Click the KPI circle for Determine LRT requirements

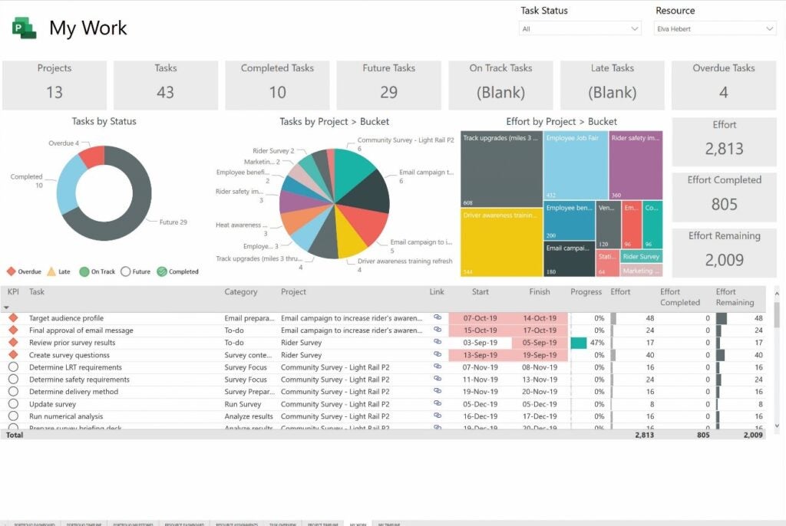14,367
